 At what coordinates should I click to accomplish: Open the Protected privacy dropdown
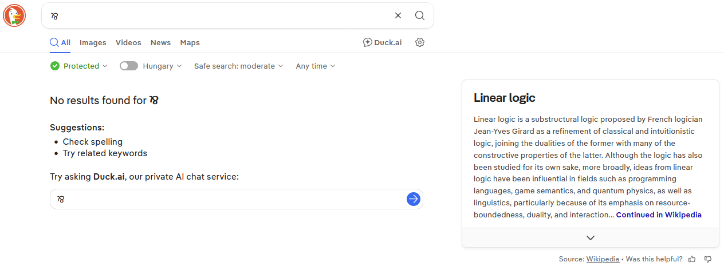(79, 66)
